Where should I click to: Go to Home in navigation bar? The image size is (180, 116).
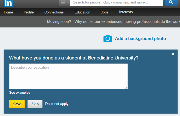tap(8, 12)
